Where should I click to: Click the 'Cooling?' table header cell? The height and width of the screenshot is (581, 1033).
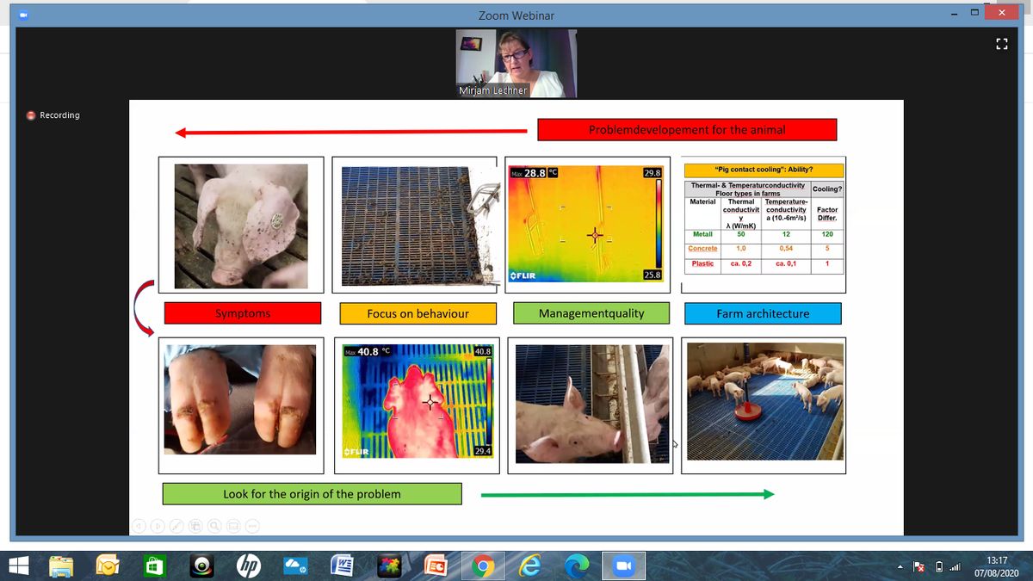(x=827, y=189)
